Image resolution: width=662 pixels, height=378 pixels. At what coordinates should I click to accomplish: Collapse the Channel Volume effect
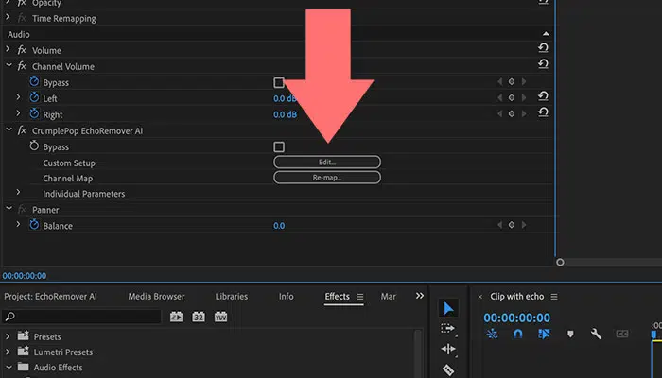coord(9,65)
